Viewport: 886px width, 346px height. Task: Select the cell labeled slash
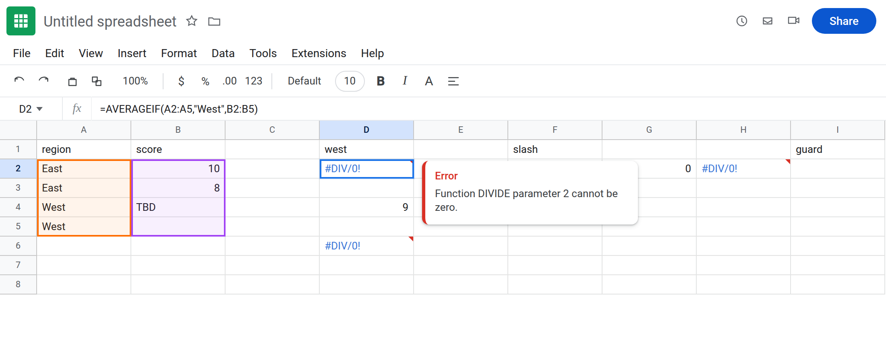(555, 149)
